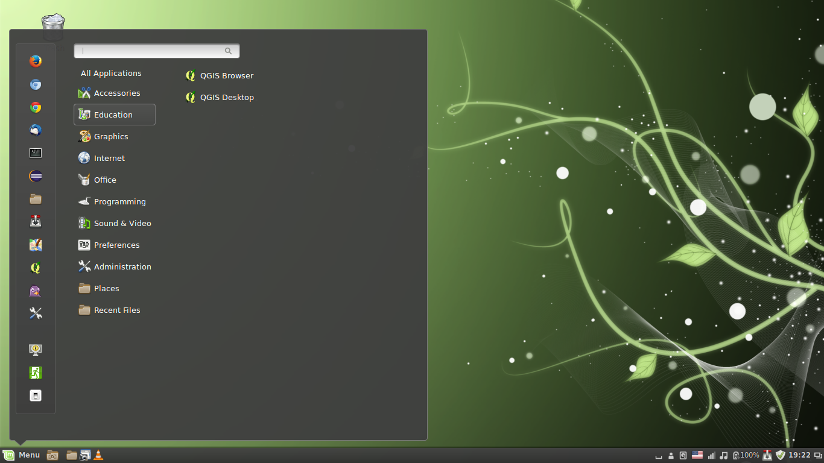The width and height of the screenshot is (824, 463).
Task: Open the Accessories category
Action: [115, 93]
